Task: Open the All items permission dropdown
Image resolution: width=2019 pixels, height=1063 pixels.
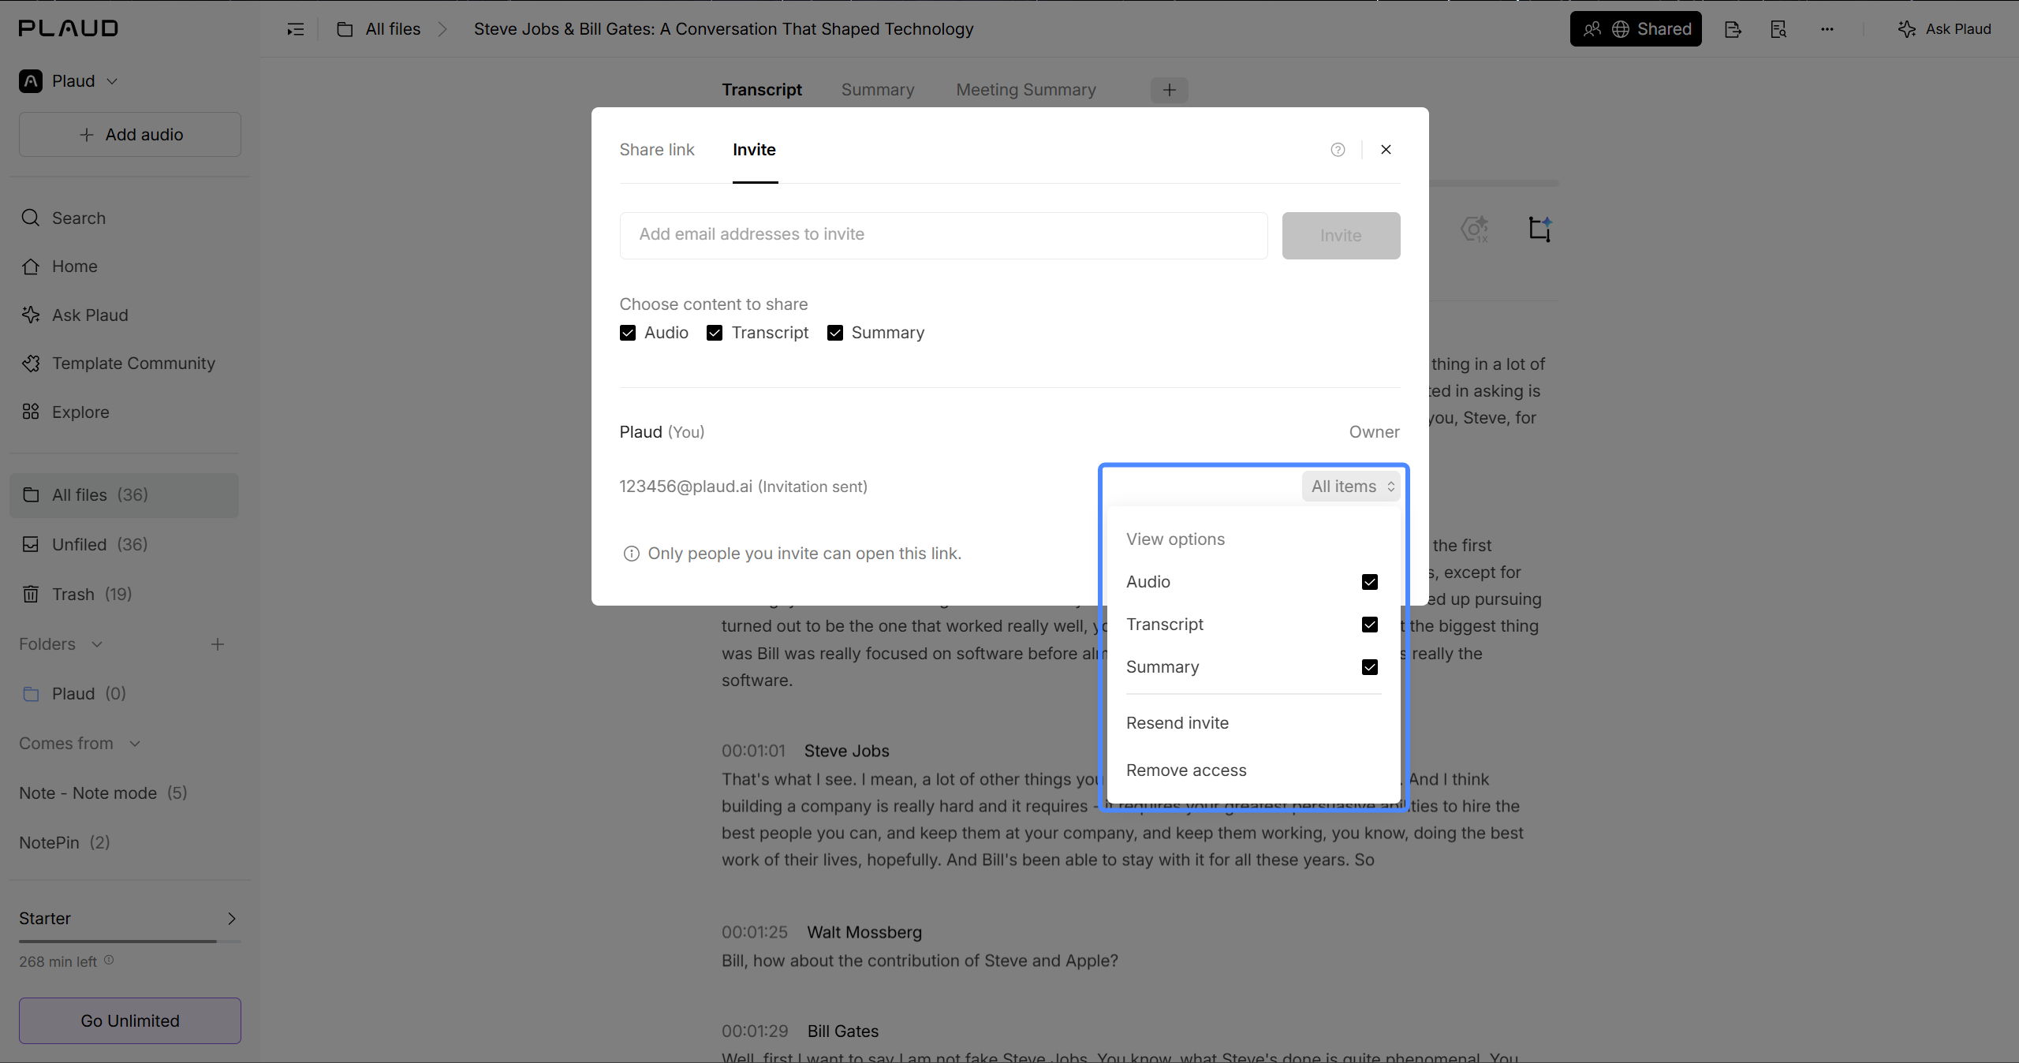Action: 1351,487
